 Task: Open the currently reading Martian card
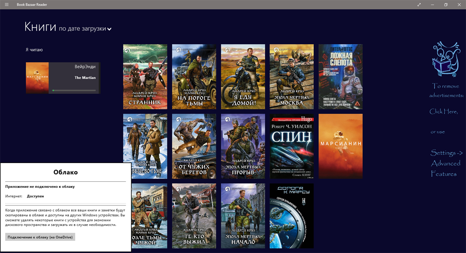pyautogui.click(x=63, y=78)
